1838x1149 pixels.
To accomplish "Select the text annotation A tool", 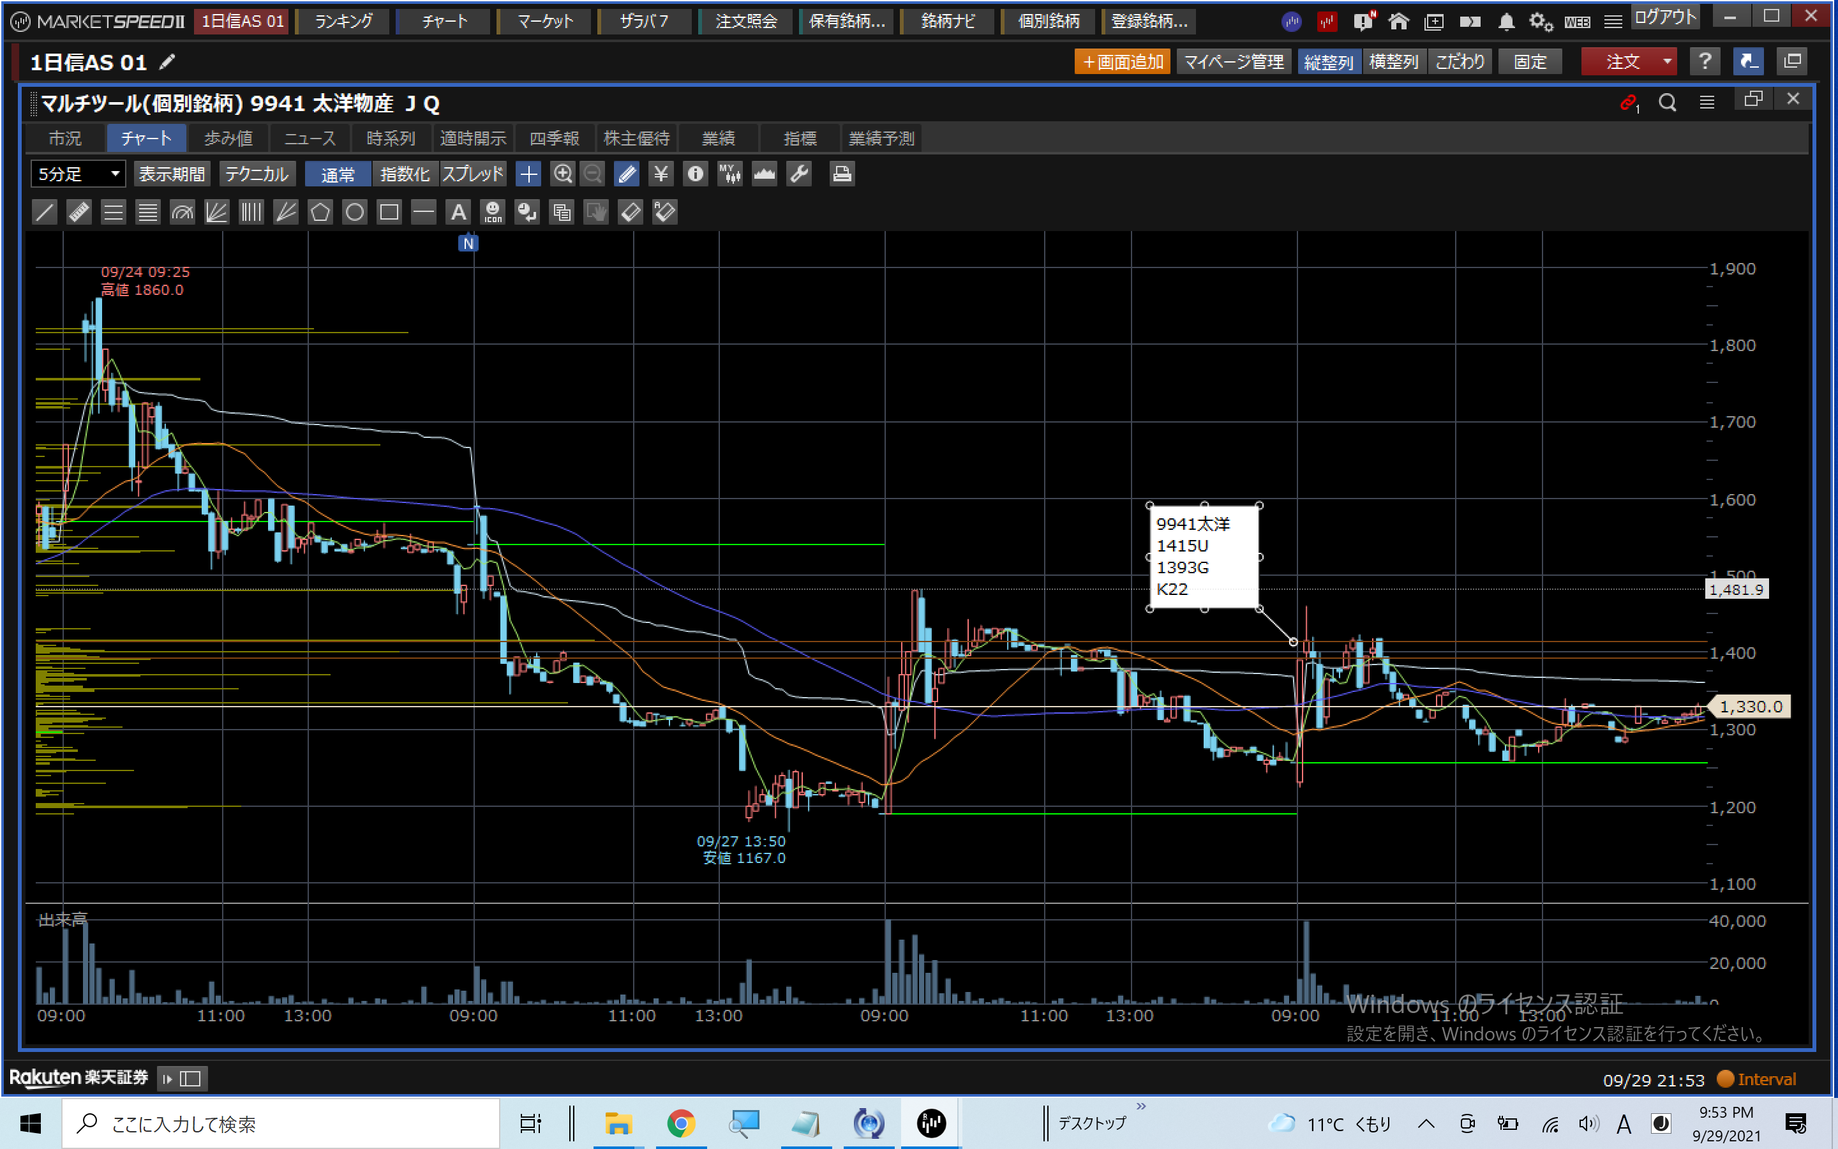I will tap(458, 212).
